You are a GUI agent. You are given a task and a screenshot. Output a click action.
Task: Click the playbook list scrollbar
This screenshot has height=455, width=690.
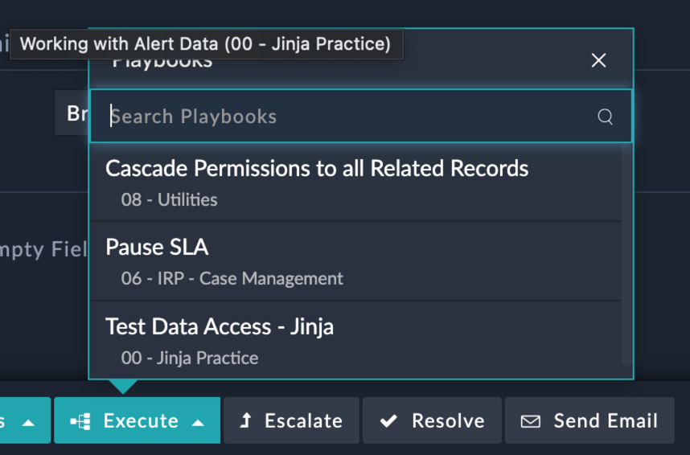pyautogui.click(x=626, y=255)
